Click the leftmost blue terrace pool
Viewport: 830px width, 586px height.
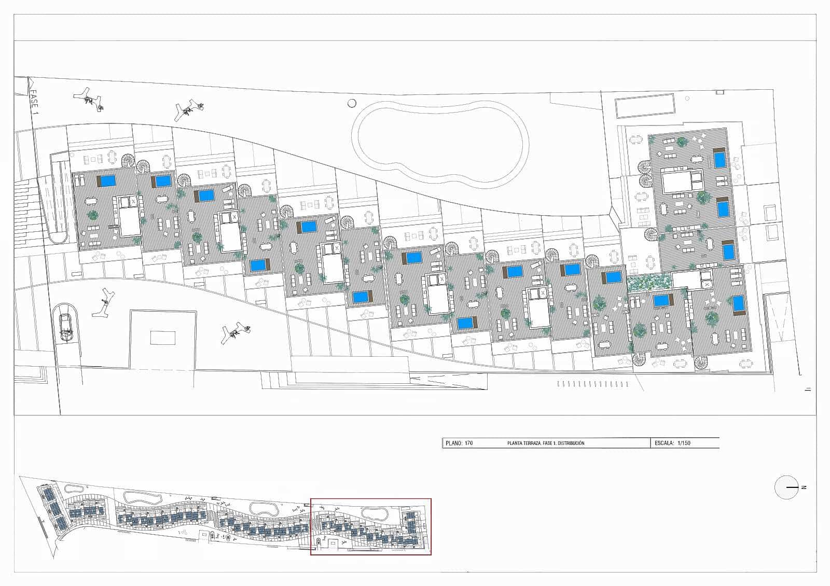pos(107,180)
